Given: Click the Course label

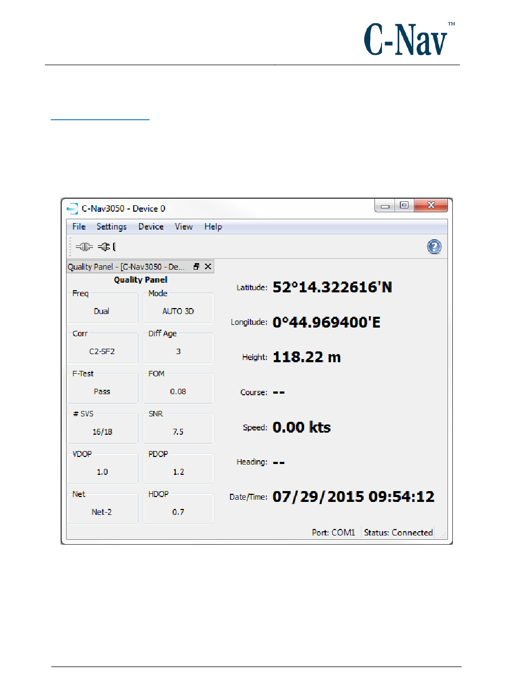Looking at the screenshot, I should point(254,393).
